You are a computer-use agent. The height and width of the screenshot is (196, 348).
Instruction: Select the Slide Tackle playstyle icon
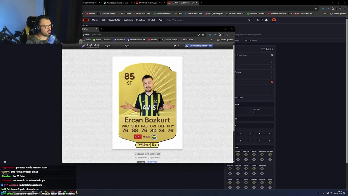tap(262, 183)
